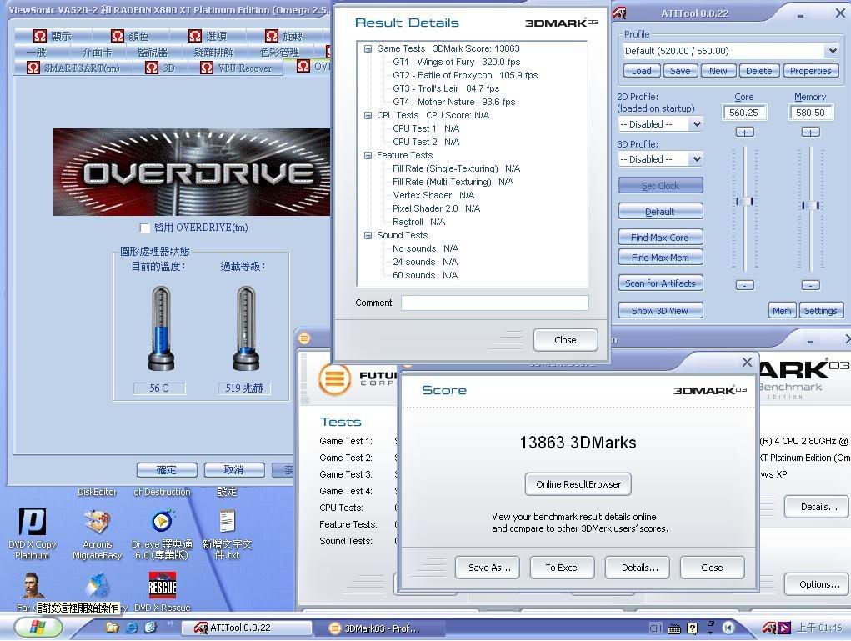Enable the 啟用 OVERDRIVE(tm) checkbox

[144, 228]
